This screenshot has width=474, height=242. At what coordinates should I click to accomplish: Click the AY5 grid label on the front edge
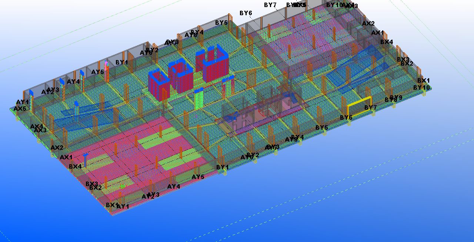click(x=198, y=177)
